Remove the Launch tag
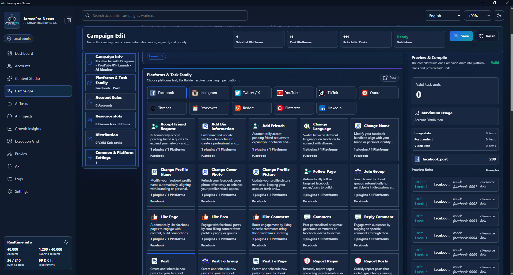Viewport: 513px width, 275px height. (162, 56)
